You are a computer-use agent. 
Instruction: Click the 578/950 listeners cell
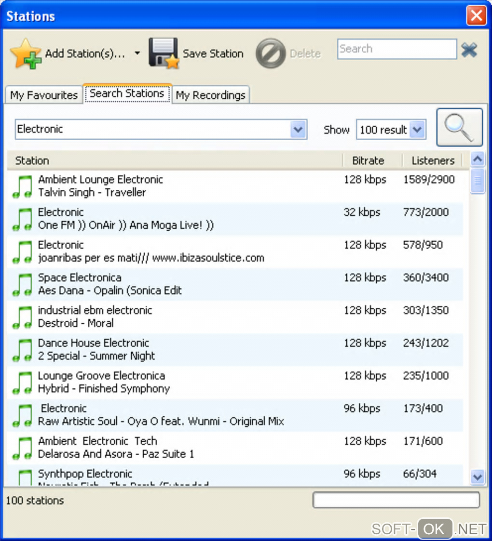[x=423, y=245]
